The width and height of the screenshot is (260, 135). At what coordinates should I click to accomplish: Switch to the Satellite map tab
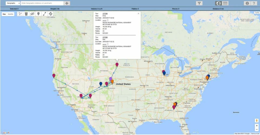tap(11, 14)
